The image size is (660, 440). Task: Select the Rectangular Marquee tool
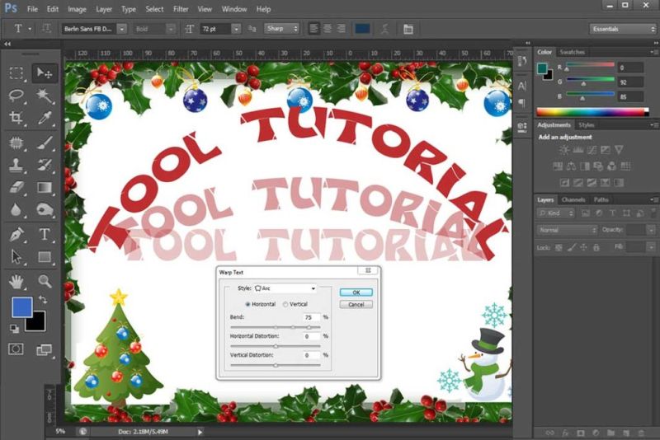point(16,73)
